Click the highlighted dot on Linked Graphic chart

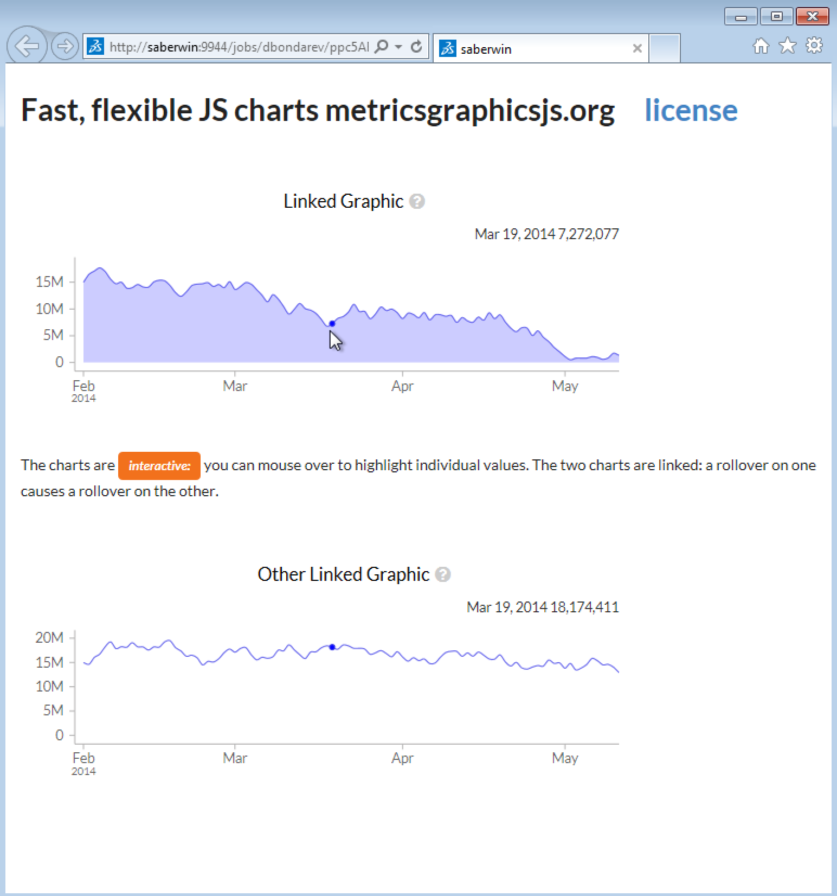(x=332, y=324)
